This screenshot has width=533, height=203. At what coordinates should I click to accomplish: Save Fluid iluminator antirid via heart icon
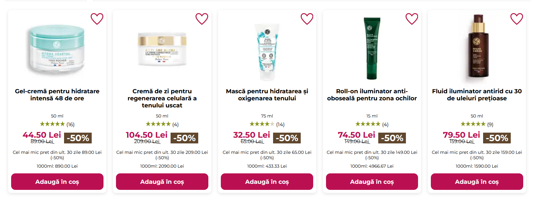click(516, 19)
